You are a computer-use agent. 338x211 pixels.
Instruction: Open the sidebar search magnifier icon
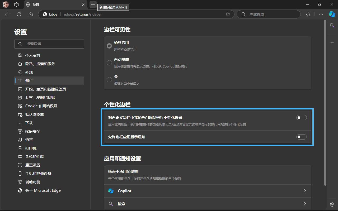(332, 25)
